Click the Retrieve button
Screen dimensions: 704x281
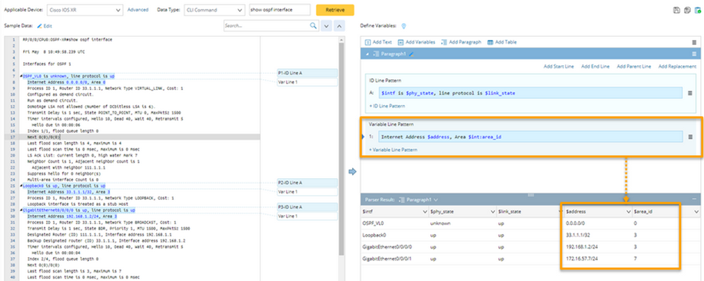pos(335,10)
